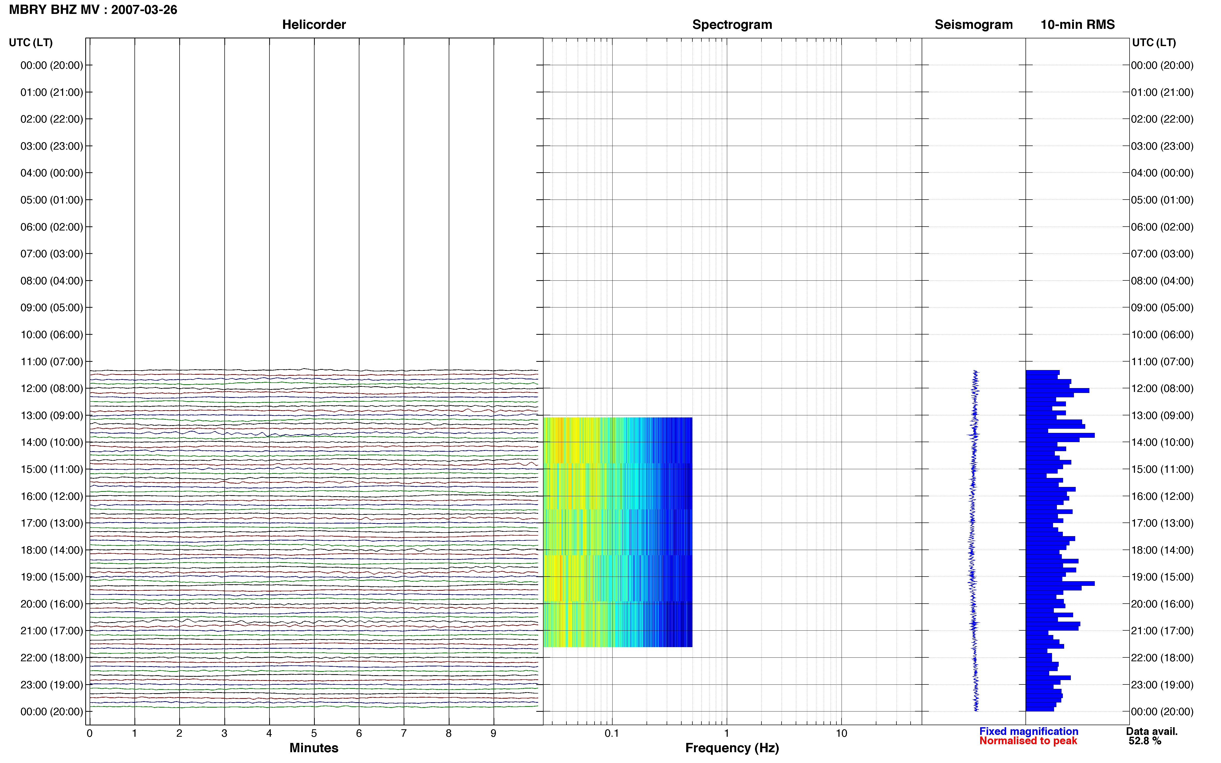Click the '10' tick on Frequency axis
The image size is (1221, 763).
tap(841, 733)
